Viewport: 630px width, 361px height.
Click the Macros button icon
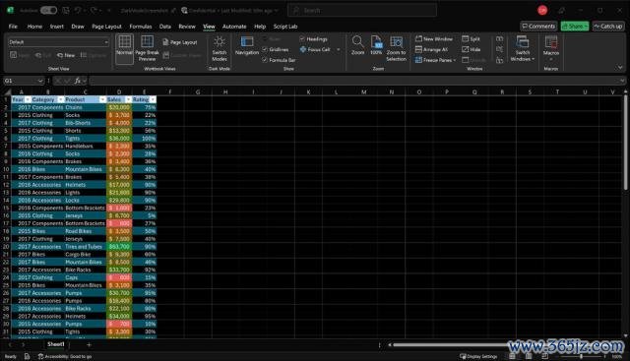[551, 42]
